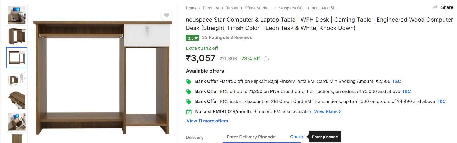
Task: Select open drawer close-up thumbnail
Action: 17,100
